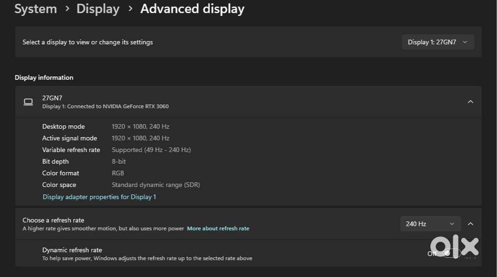
Task: Collapse the Choose a refresh rate section
Action: tap(470, 224)
